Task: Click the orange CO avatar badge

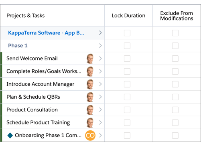Action: pos(90,136)
